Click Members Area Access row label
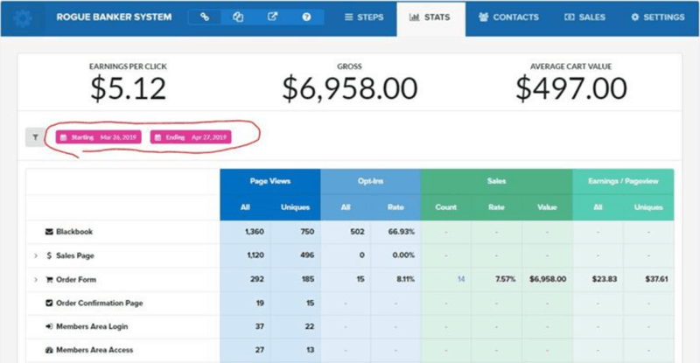 click(94, 350)
